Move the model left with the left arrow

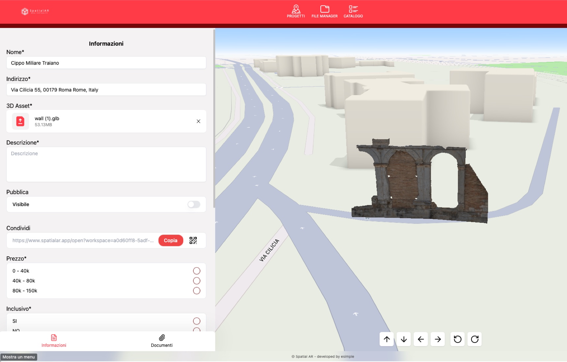pos(421,339)
